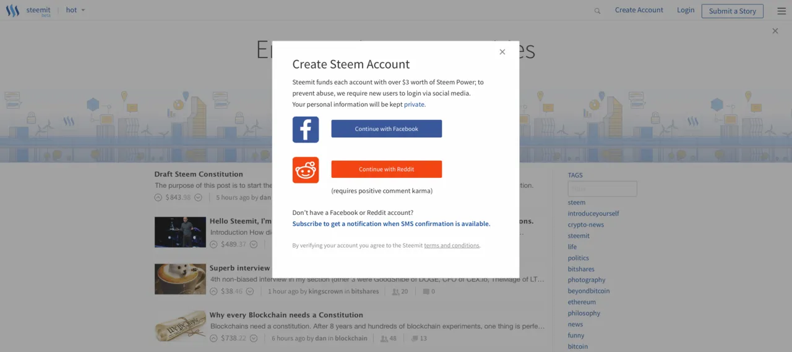Continue with Reddit button

tap(387, 169)
